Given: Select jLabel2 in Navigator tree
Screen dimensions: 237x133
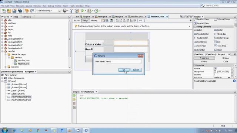Looking at the screenshot, I should (18, 93).
